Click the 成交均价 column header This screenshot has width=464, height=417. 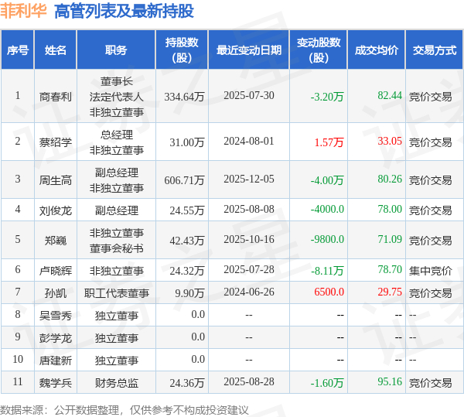pyautogui.click(x=376, y=50)
